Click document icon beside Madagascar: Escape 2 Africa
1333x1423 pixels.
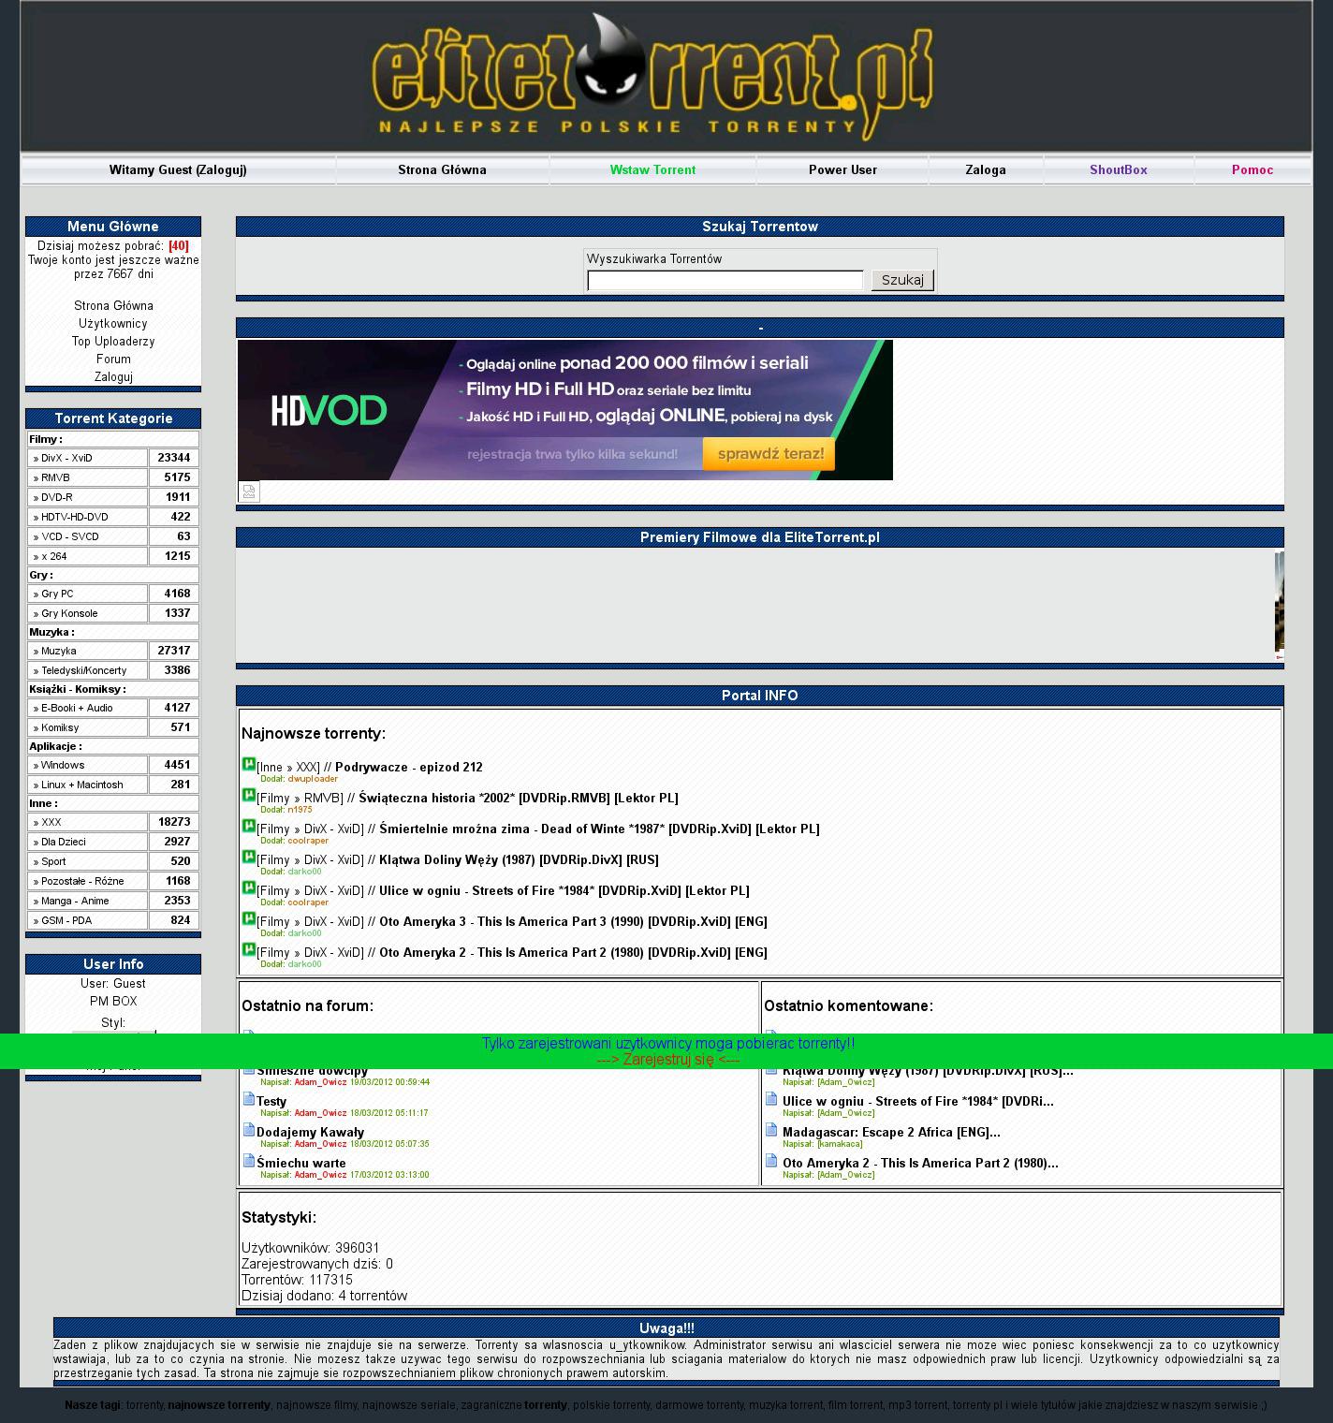pyautogui.click(x=771, y=1130)
